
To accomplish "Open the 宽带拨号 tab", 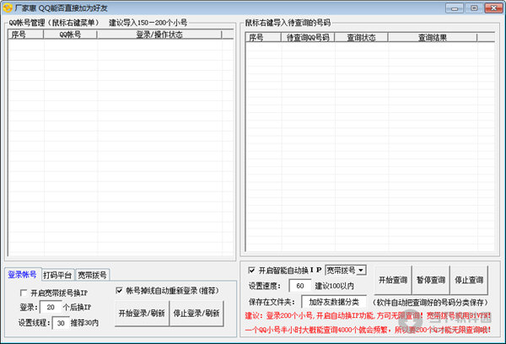I will pyautogui.click(x=92, y=275).
